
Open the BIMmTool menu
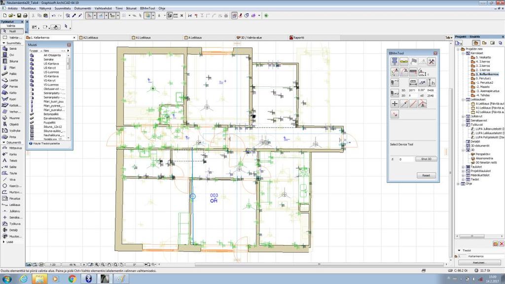click(x=147, y=8)
